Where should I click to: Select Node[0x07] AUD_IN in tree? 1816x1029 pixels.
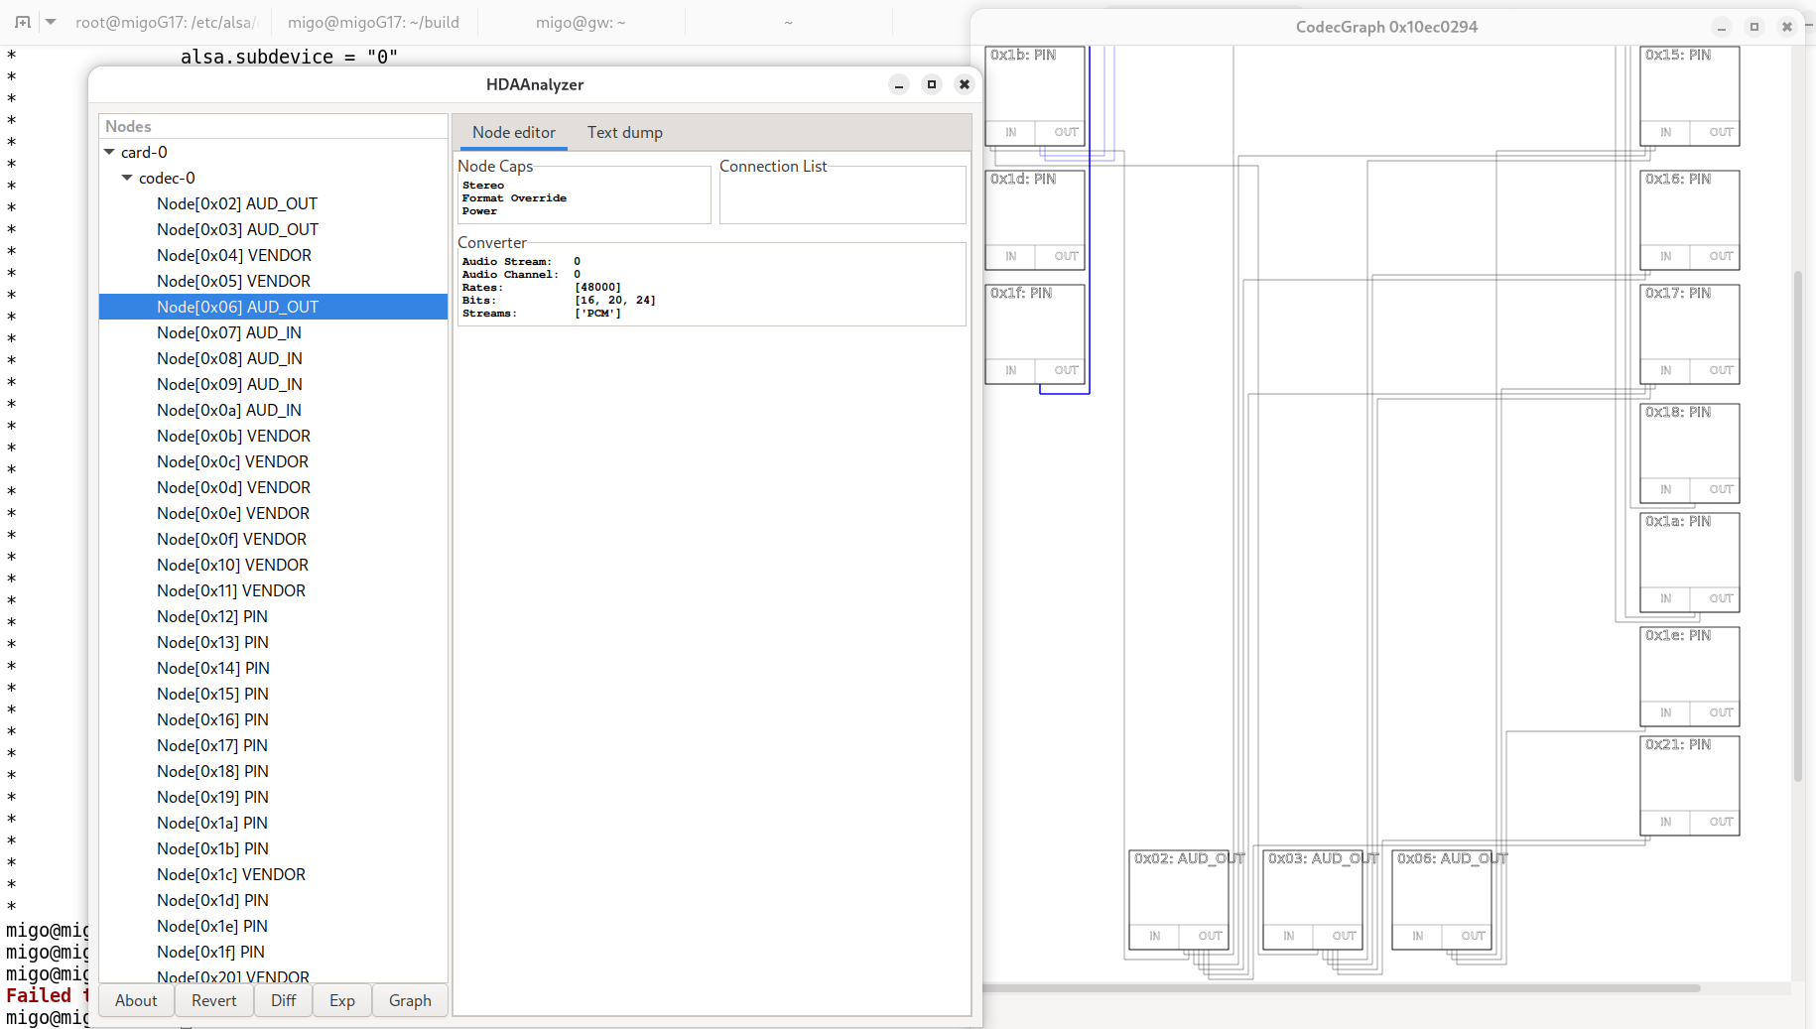pyautogui.click(x=228, y=332)
